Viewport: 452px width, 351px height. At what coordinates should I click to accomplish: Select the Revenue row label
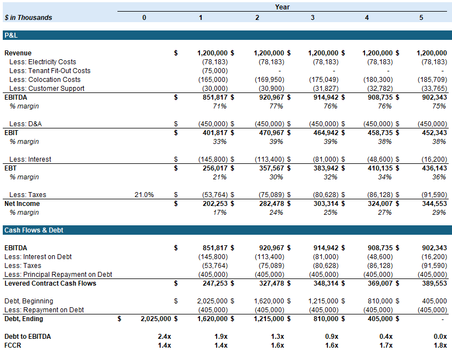point(18,53)
